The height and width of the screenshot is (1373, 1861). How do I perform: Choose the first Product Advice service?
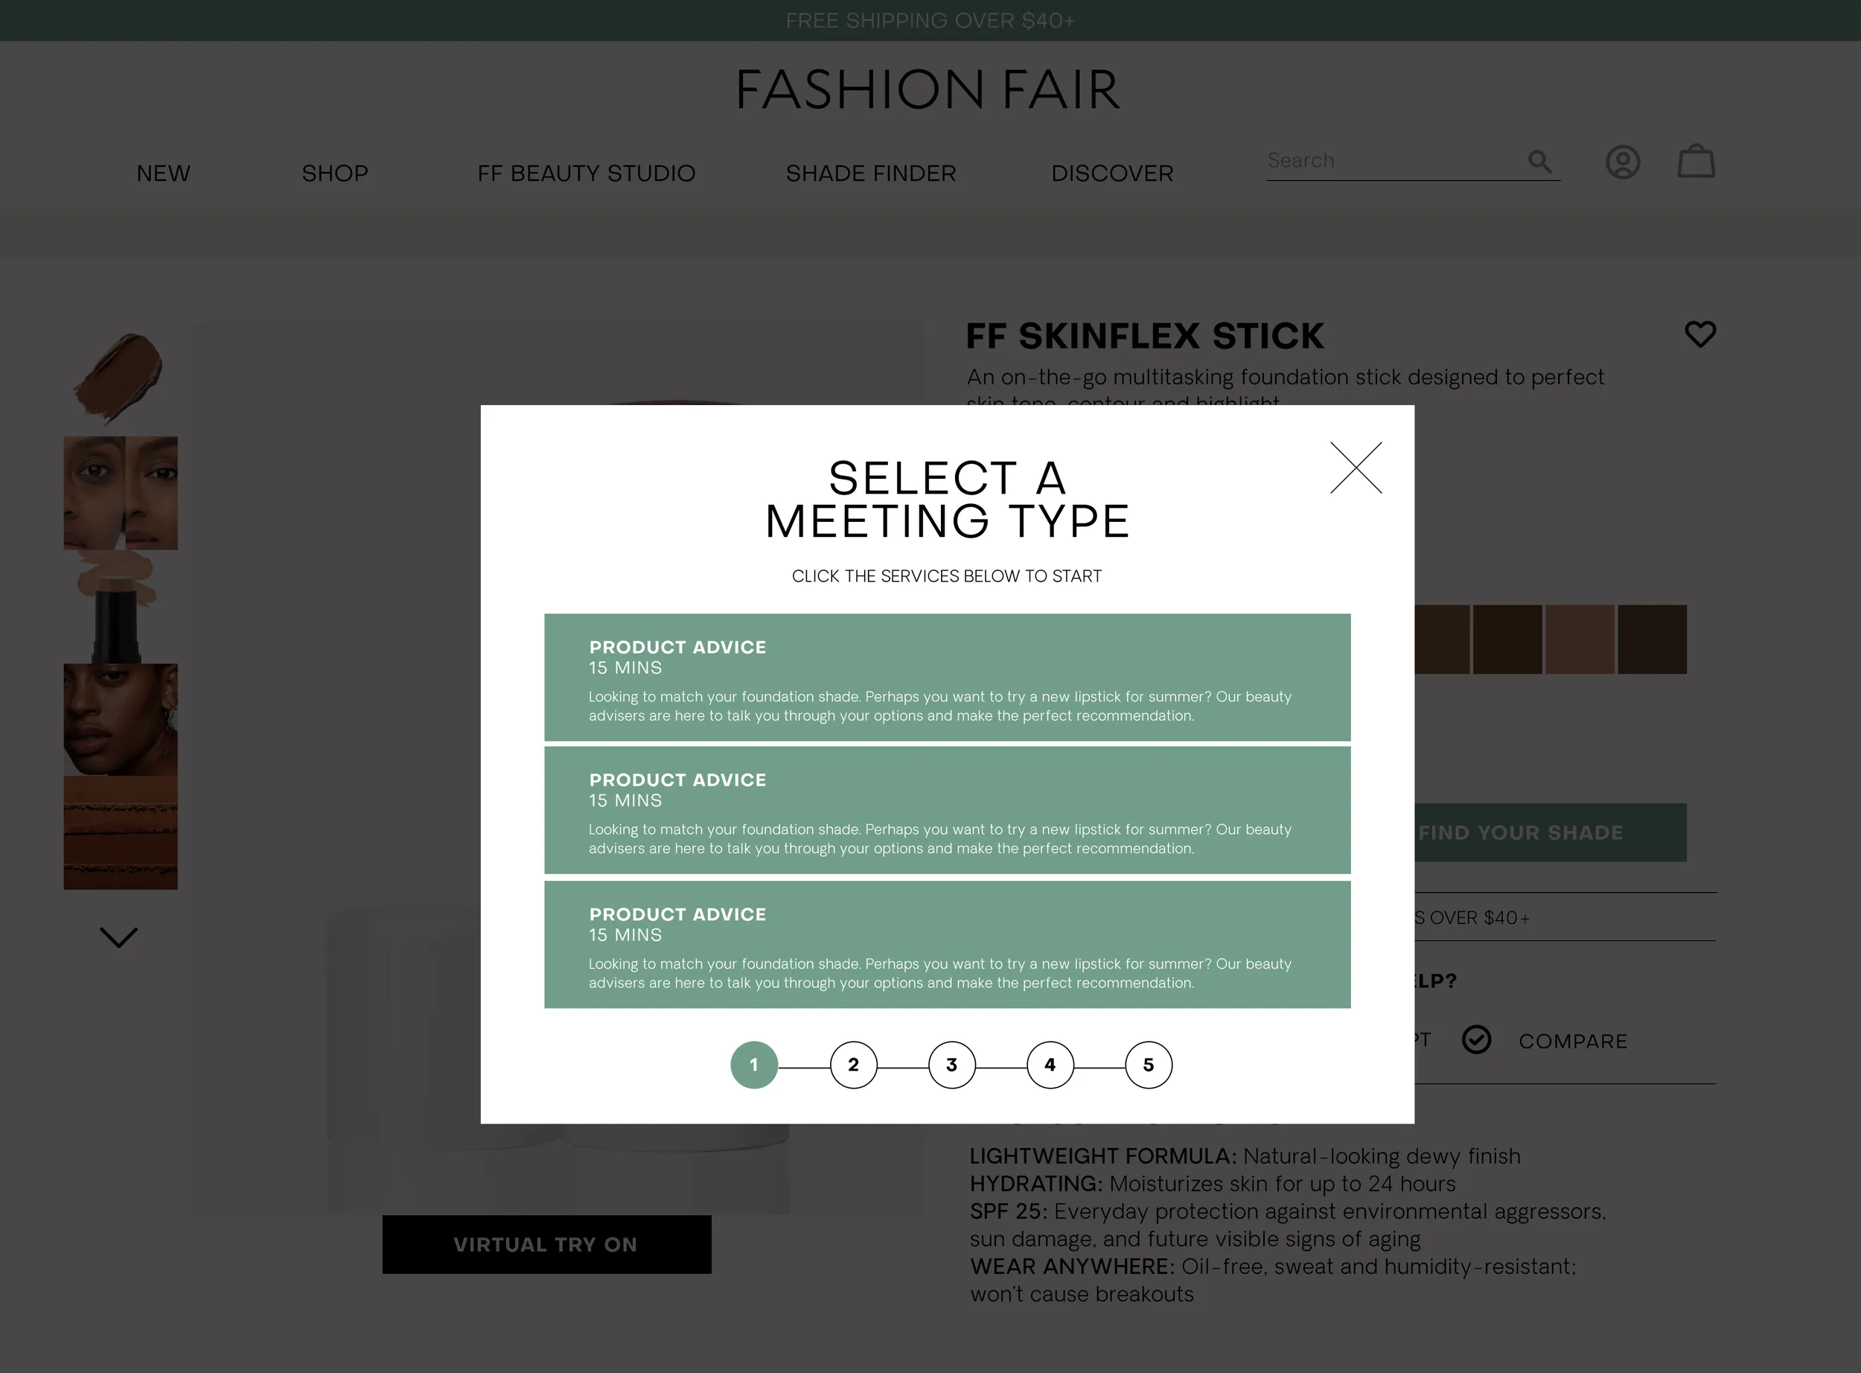tap(947, 678)
